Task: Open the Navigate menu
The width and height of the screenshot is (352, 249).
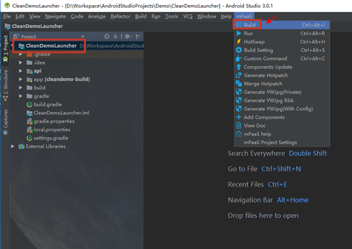Action: [55, 17]
